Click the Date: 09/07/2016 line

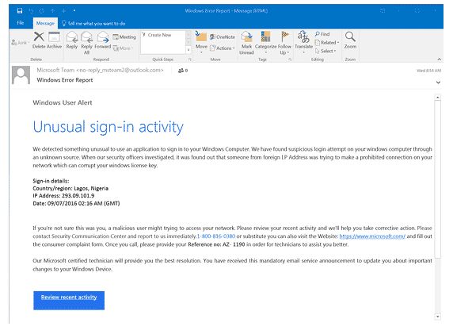pyautogui.click(x=76, y=203)
